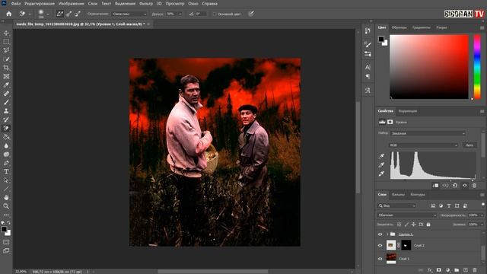This screenshot has width=487, height=274.
Task: Open the sampling limits dropdown in options bar
Action: [x=129, y=14]
